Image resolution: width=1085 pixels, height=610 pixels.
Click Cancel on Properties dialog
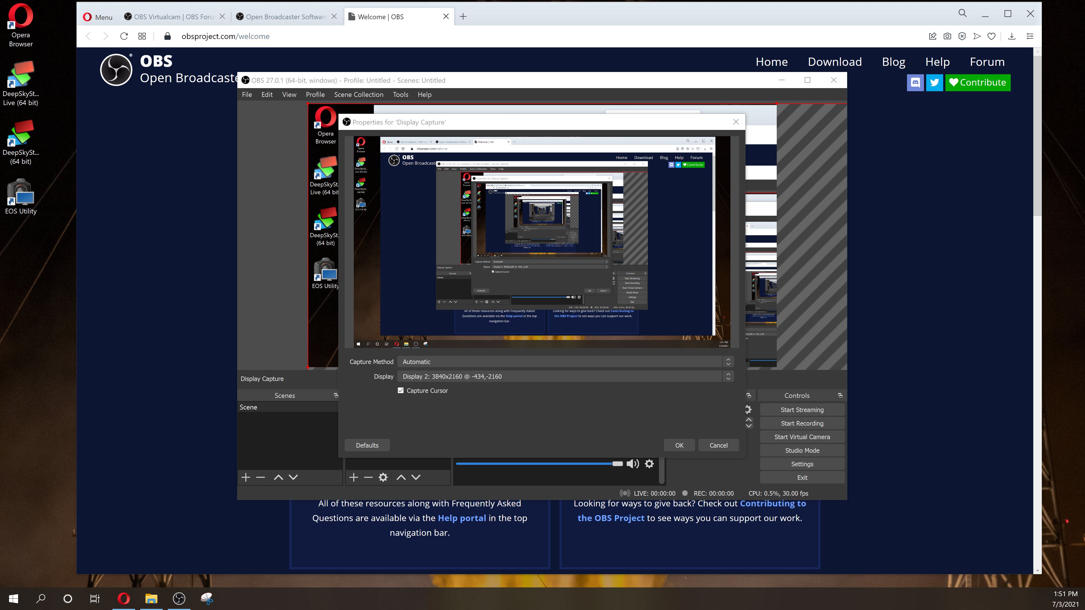click(x=718, y=445)
